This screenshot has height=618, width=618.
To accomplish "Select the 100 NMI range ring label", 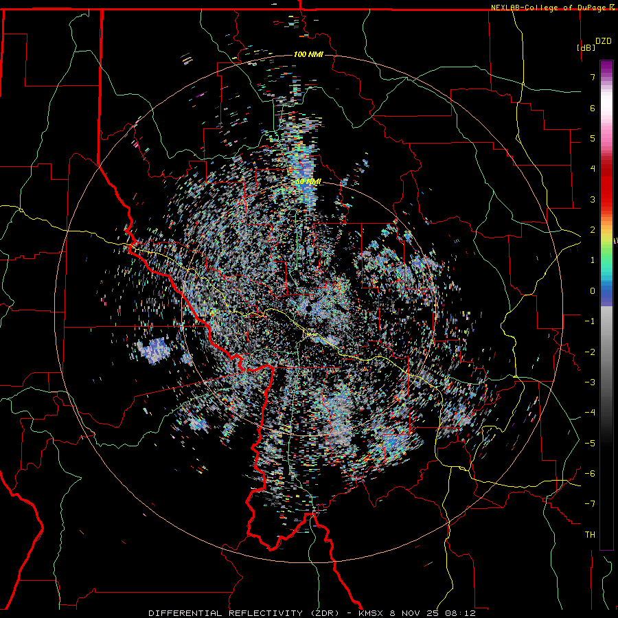I will pos(308,54).
